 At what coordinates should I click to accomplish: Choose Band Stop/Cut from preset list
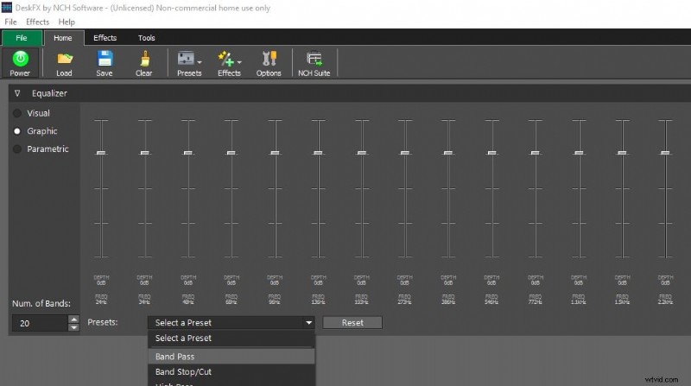point(231,372)
